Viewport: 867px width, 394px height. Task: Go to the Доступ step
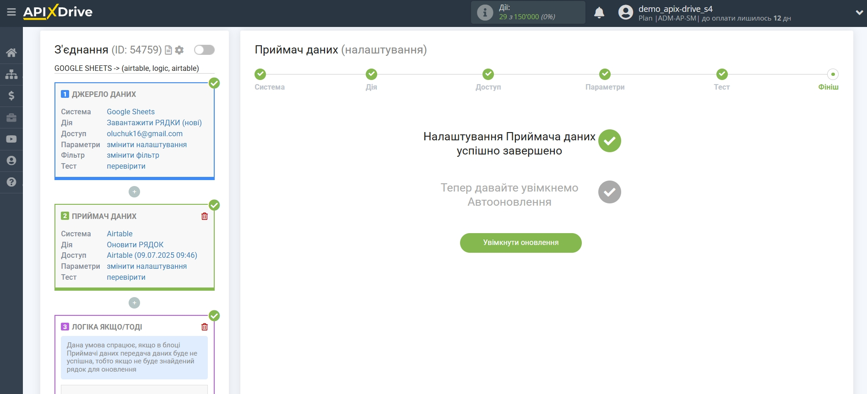(488, 74)
